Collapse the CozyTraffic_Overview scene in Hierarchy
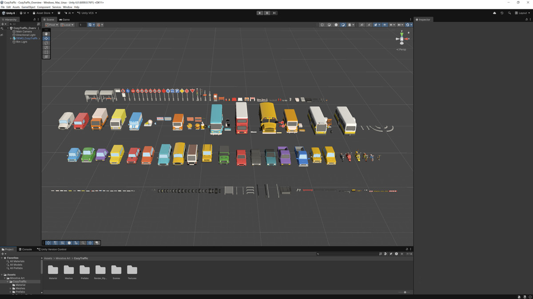This screenshot has height=299, width=533. click(x=8, y=28)
